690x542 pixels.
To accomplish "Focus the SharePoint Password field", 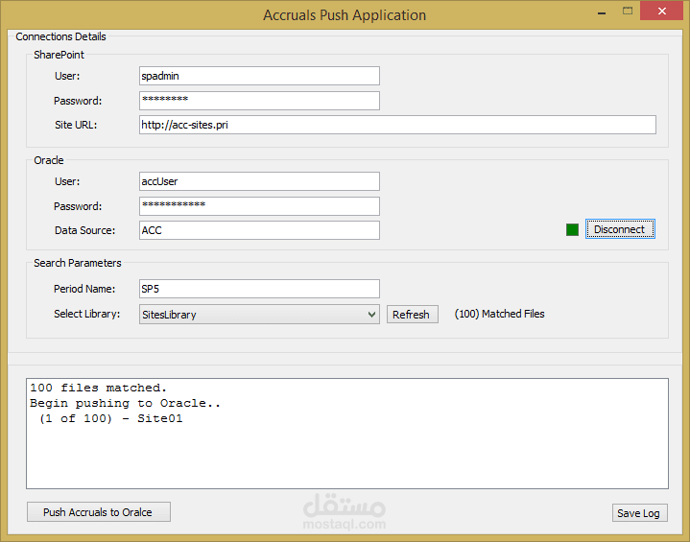I will [259, 101].
